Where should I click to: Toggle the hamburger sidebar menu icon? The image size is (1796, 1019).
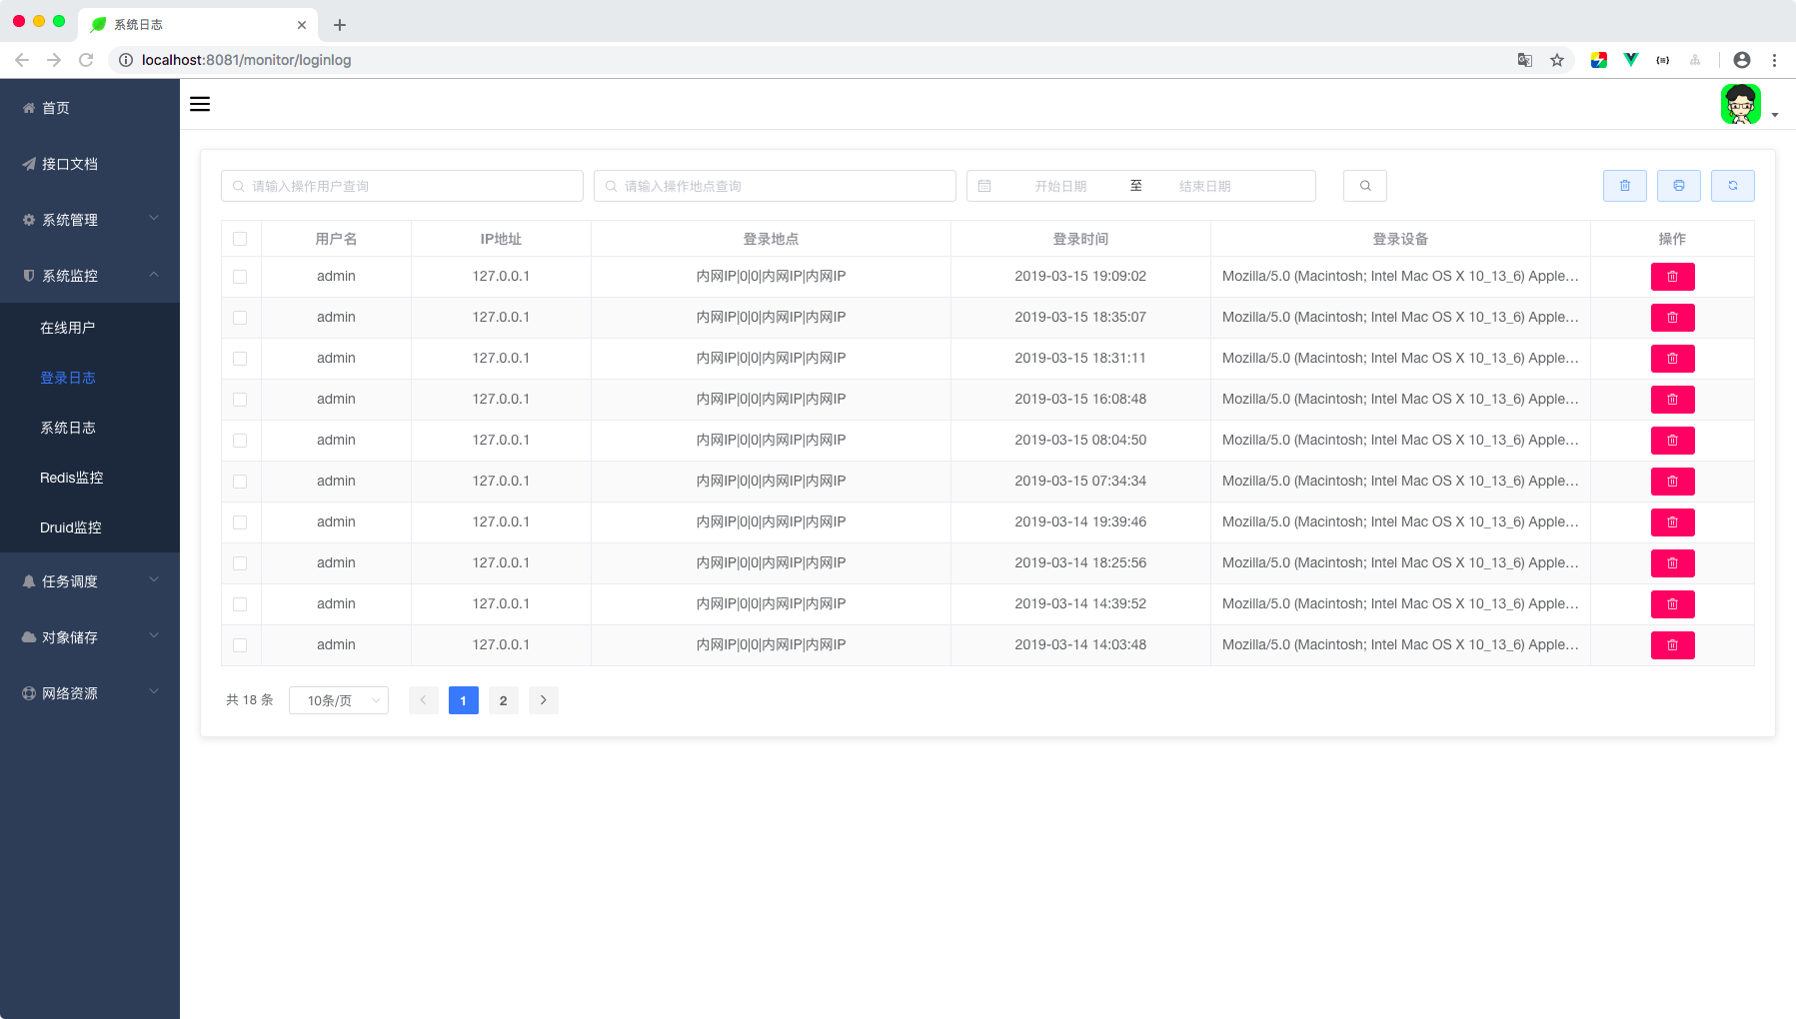pos(200,104)
